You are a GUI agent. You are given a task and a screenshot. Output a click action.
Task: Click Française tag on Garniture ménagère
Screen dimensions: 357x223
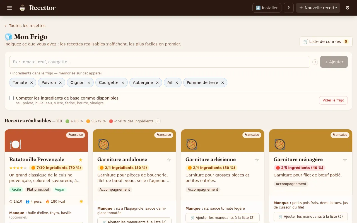coord(340,135)
